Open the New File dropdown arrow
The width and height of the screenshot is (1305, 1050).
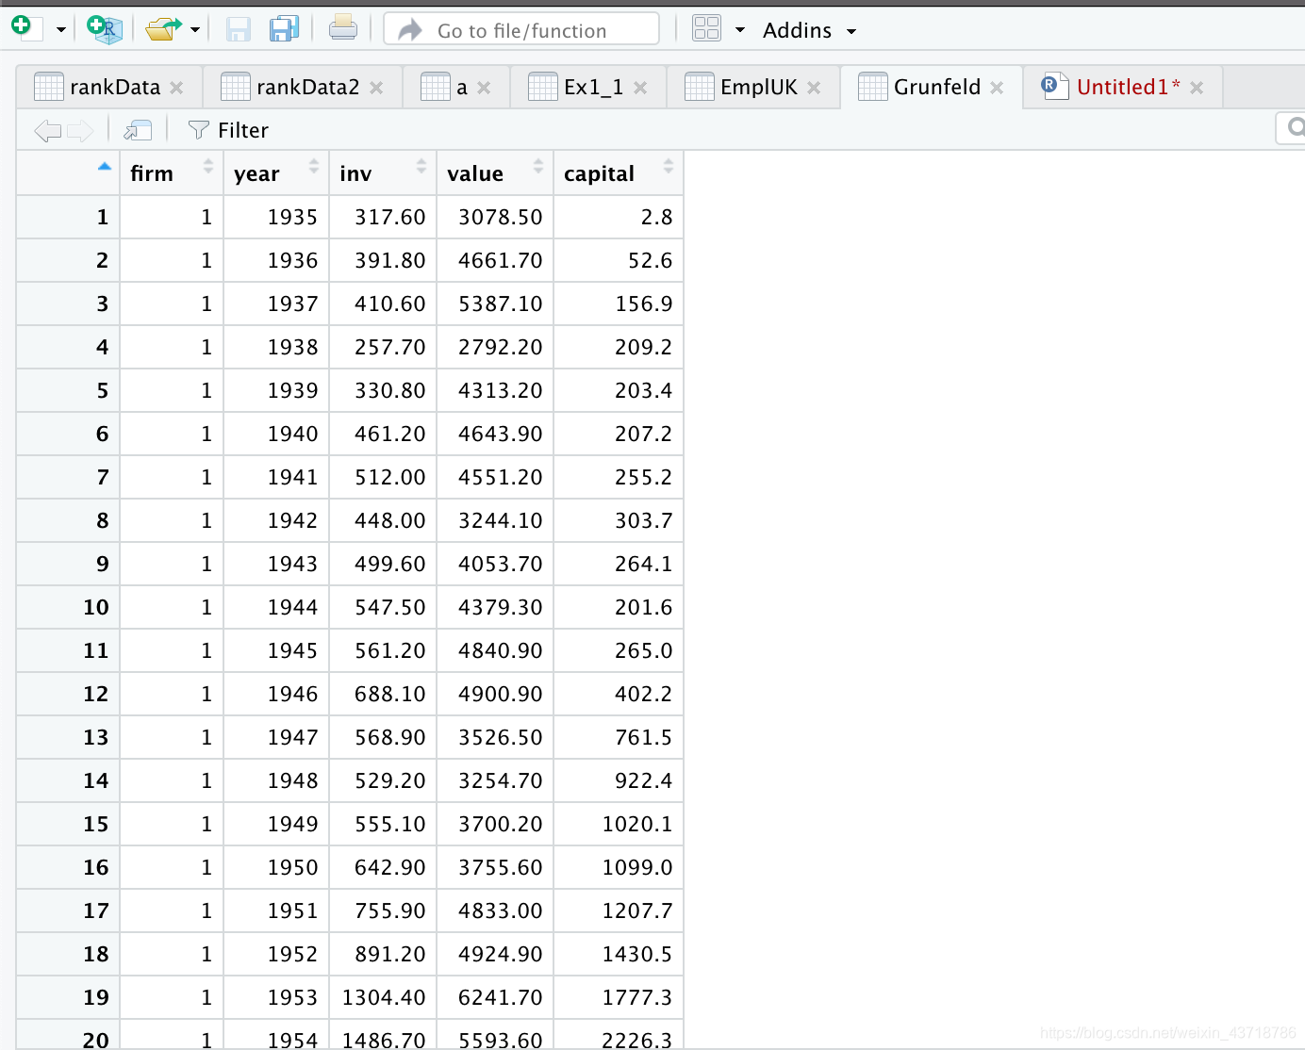click(x=61, y=30)
